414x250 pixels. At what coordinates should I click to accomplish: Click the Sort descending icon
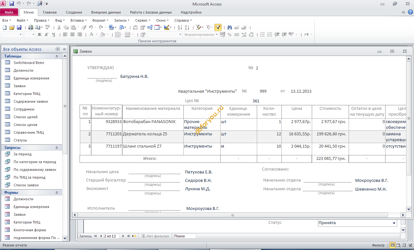coord(187,27)
